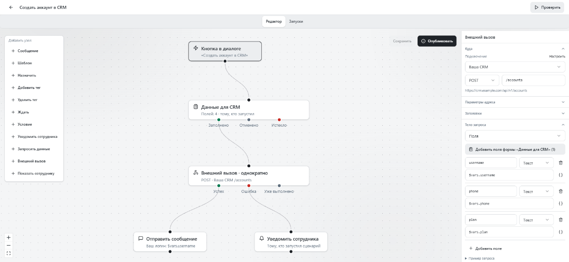
Task: Zoom out the canvas with minus
Action: pyautogui.click(x=9, y=246)
